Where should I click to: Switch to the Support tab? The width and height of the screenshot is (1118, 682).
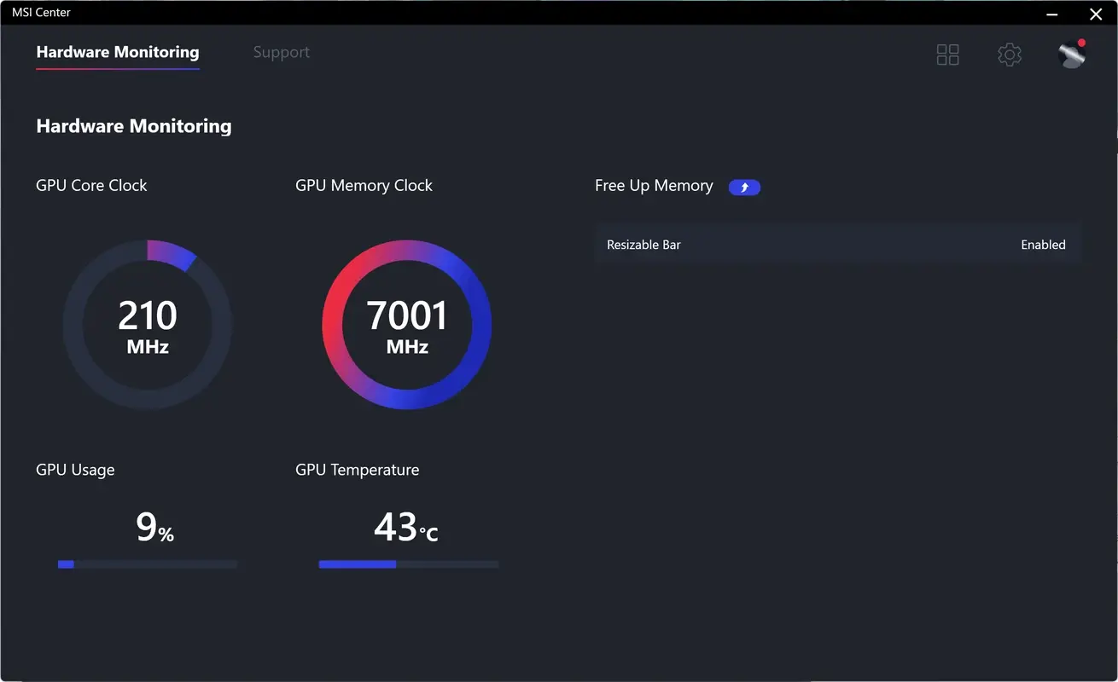pyautogui.click(x=281, y=52)
